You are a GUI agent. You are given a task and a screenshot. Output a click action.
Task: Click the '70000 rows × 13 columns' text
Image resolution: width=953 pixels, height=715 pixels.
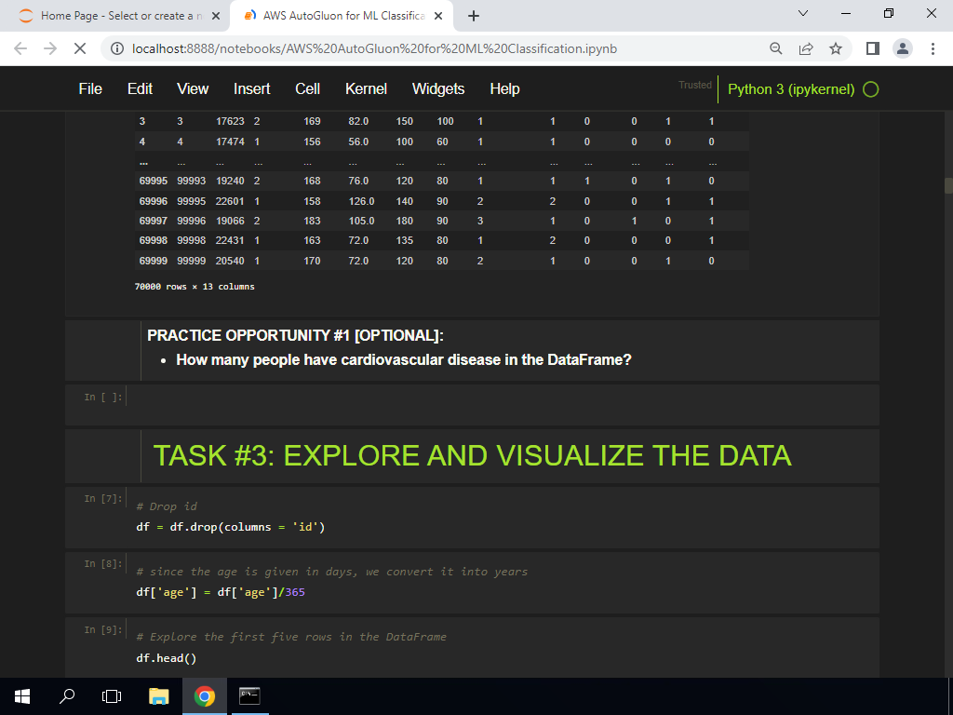195,287
